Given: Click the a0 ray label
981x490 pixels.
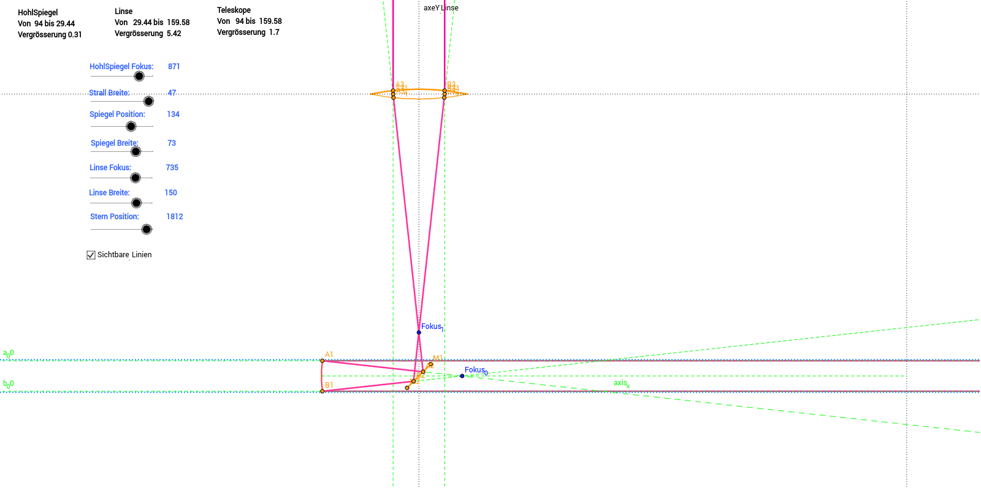Looking at the screenshot, I should click(x=8, y=353).
